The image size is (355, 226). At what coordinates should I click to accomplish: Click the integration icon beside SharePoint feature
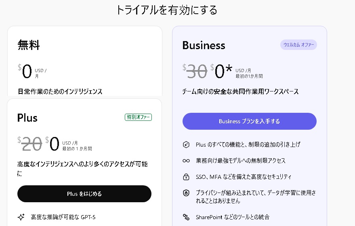[186, 217]
